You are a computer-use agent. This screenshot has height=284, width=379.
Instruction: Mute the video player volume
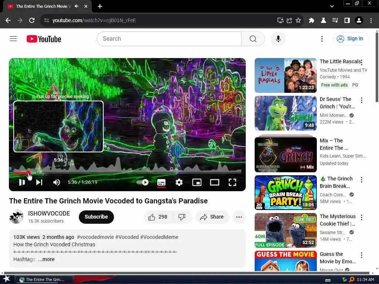pyautogui.click(x=56, y=182)
